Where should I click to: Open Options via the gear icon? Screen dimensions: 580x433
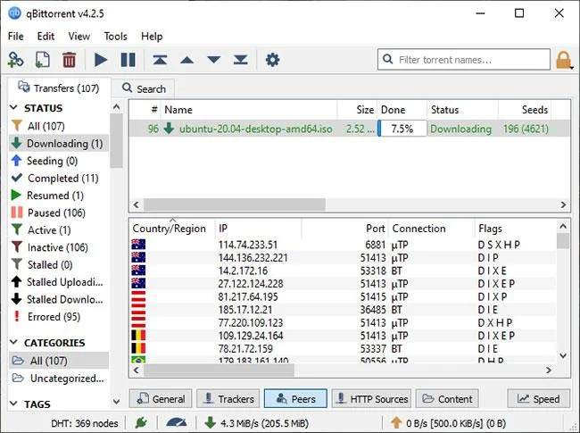(273, 60)
